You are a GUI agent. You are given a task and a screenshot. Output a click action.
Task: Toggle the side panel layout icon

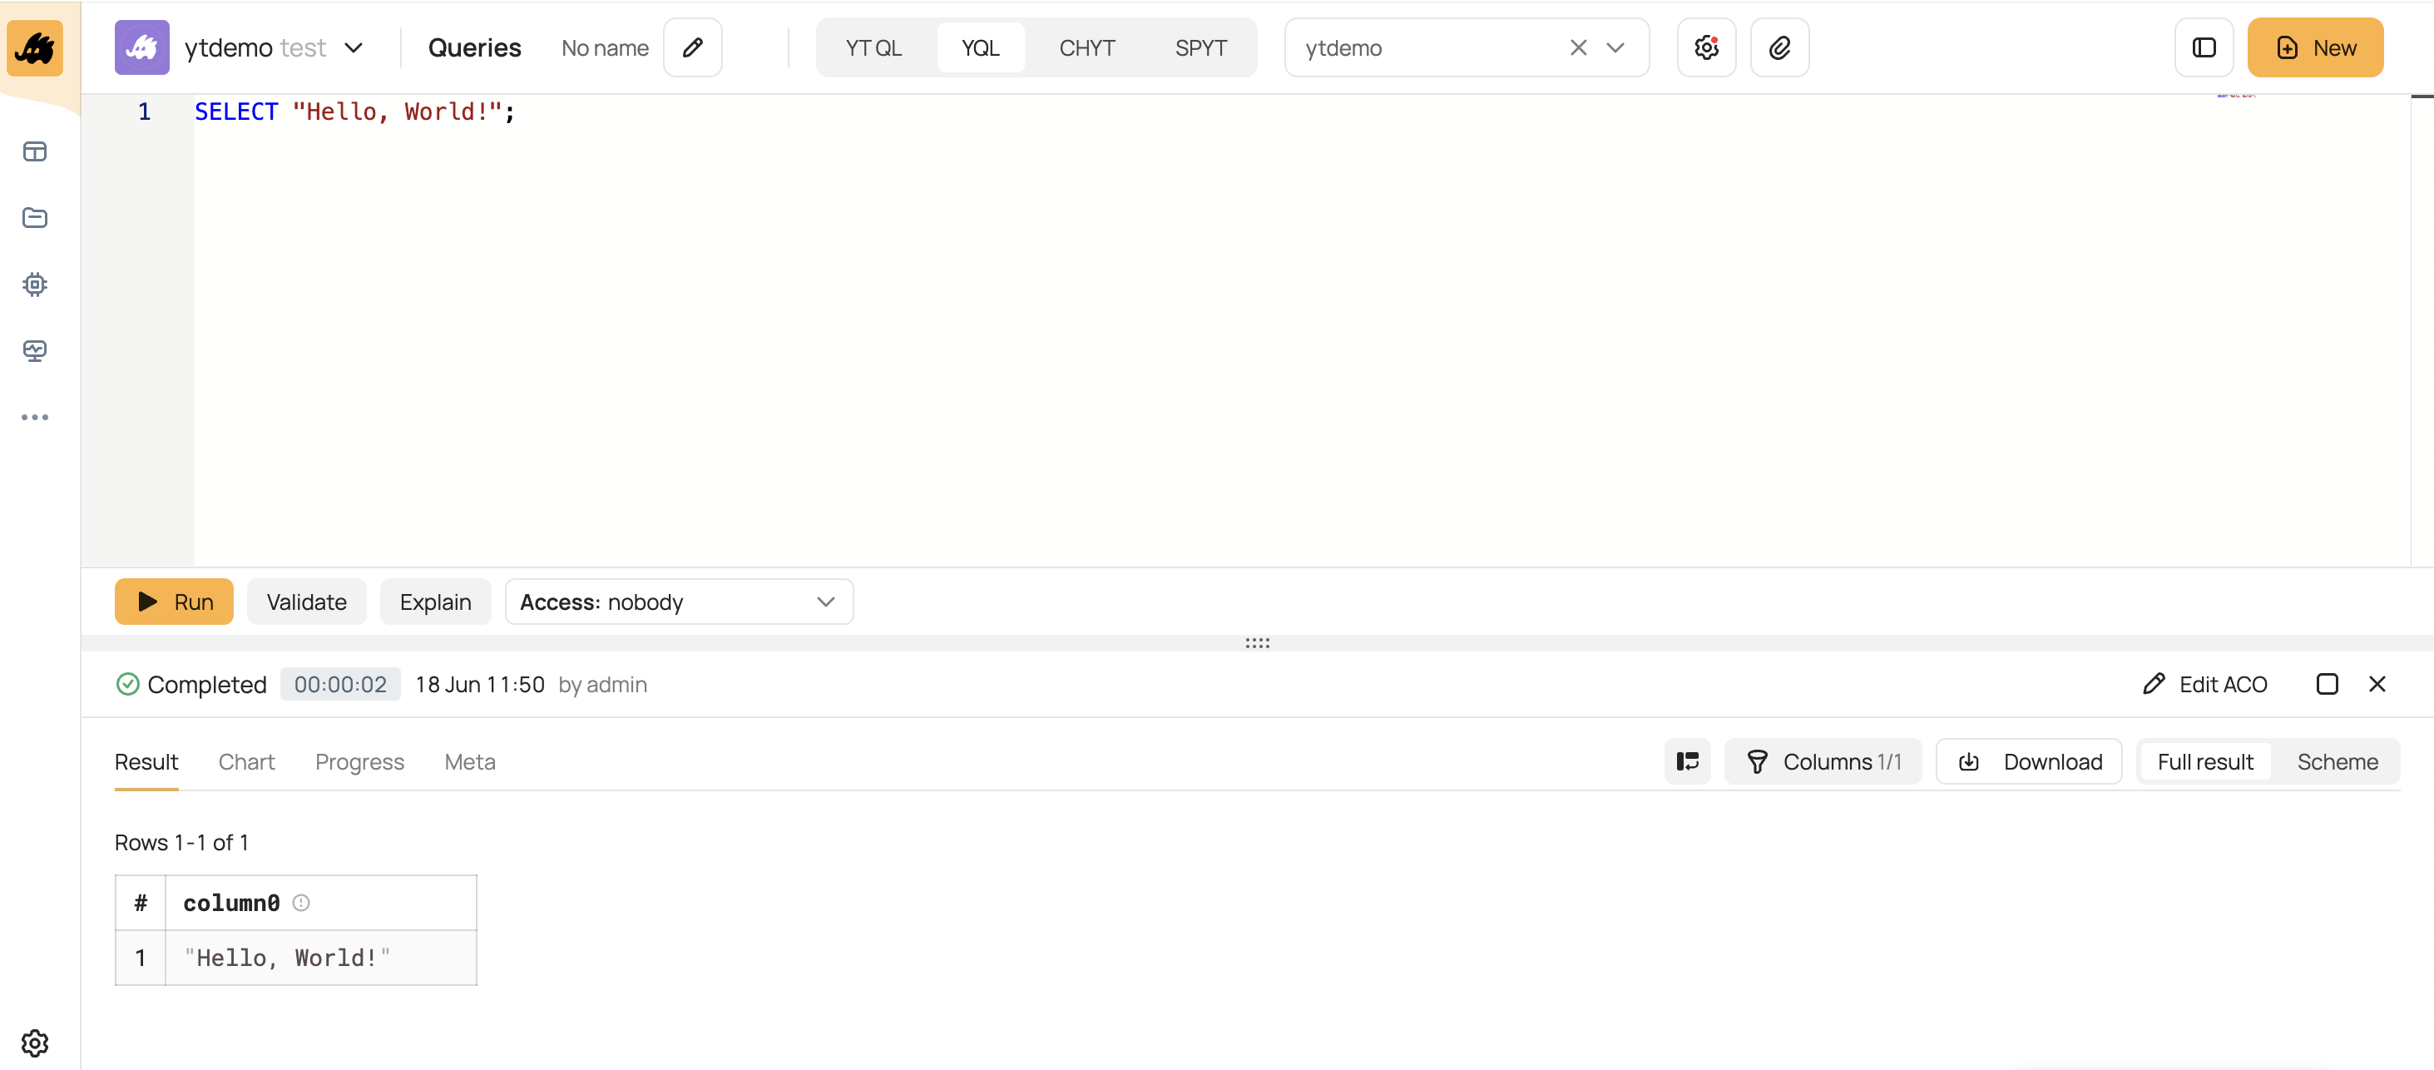(x=2204, y=47)
